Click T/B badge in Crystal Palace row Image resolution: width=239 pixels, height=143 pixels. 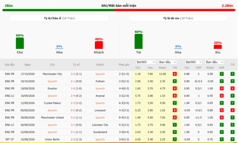point(175,103)
